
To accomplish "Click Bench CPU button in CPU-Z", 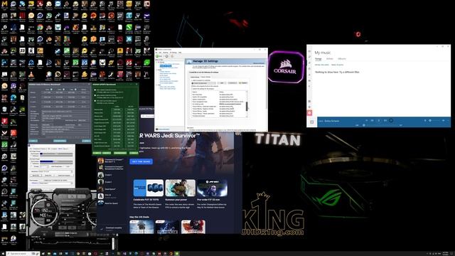I will (36, 176).
